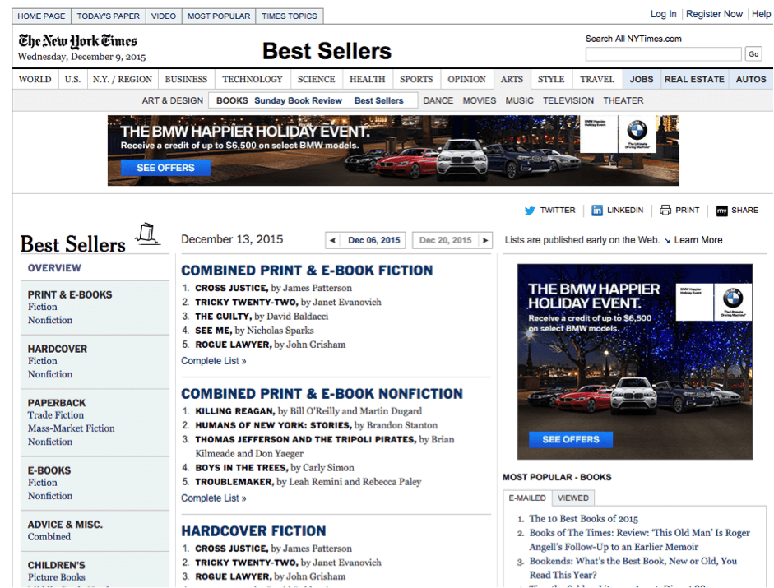Select Arts section
This screenshot has height=588, width=774.
512,80
